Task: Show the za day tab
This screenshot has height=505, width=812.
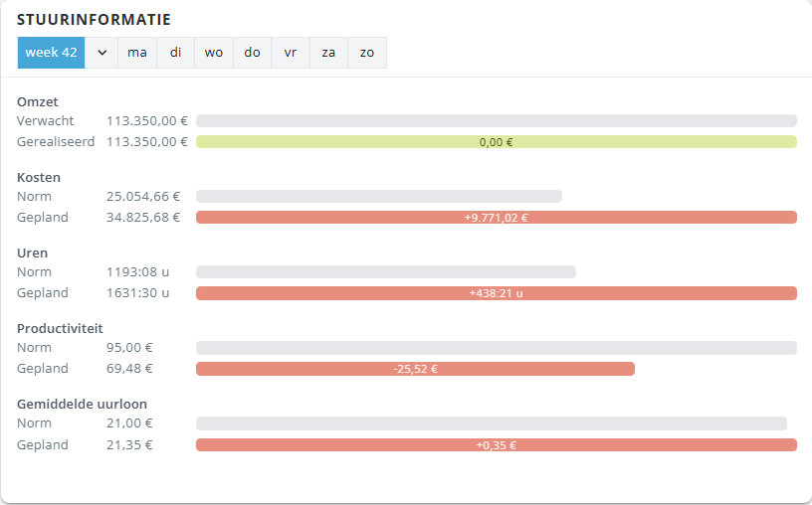Action: (328, 53)
